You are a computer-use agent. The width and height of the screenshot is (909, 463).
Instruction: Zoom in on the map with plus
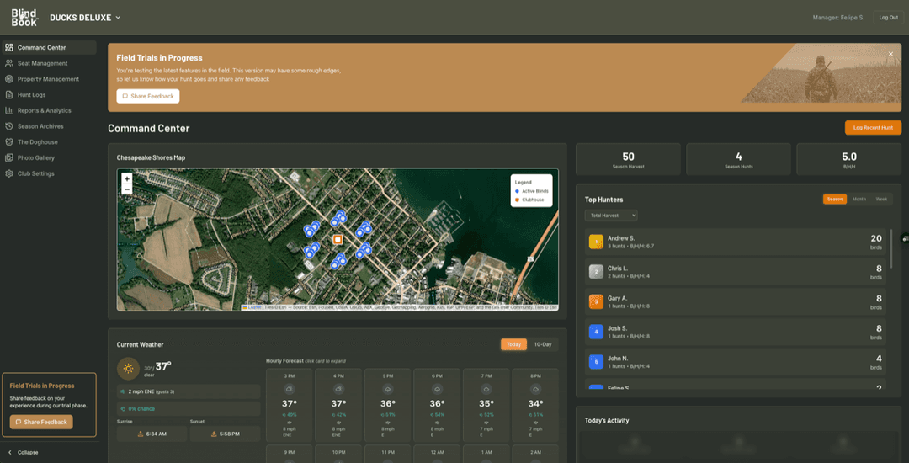pos(127,179)
